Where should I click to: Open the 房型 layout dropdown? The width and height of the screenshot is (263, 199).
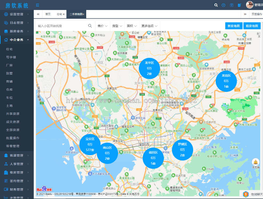(117, 26)
